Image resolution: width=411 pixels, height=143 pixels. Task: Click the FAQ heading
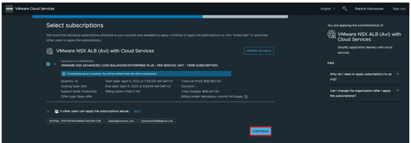coord(331,63)
